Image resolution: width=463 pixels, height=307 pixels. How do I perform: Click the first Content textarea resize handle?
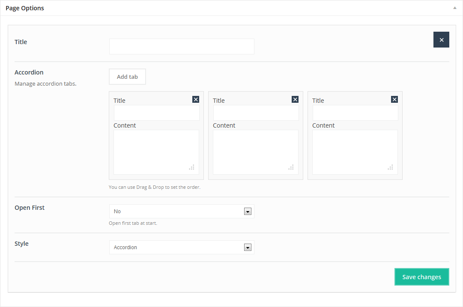192,167
